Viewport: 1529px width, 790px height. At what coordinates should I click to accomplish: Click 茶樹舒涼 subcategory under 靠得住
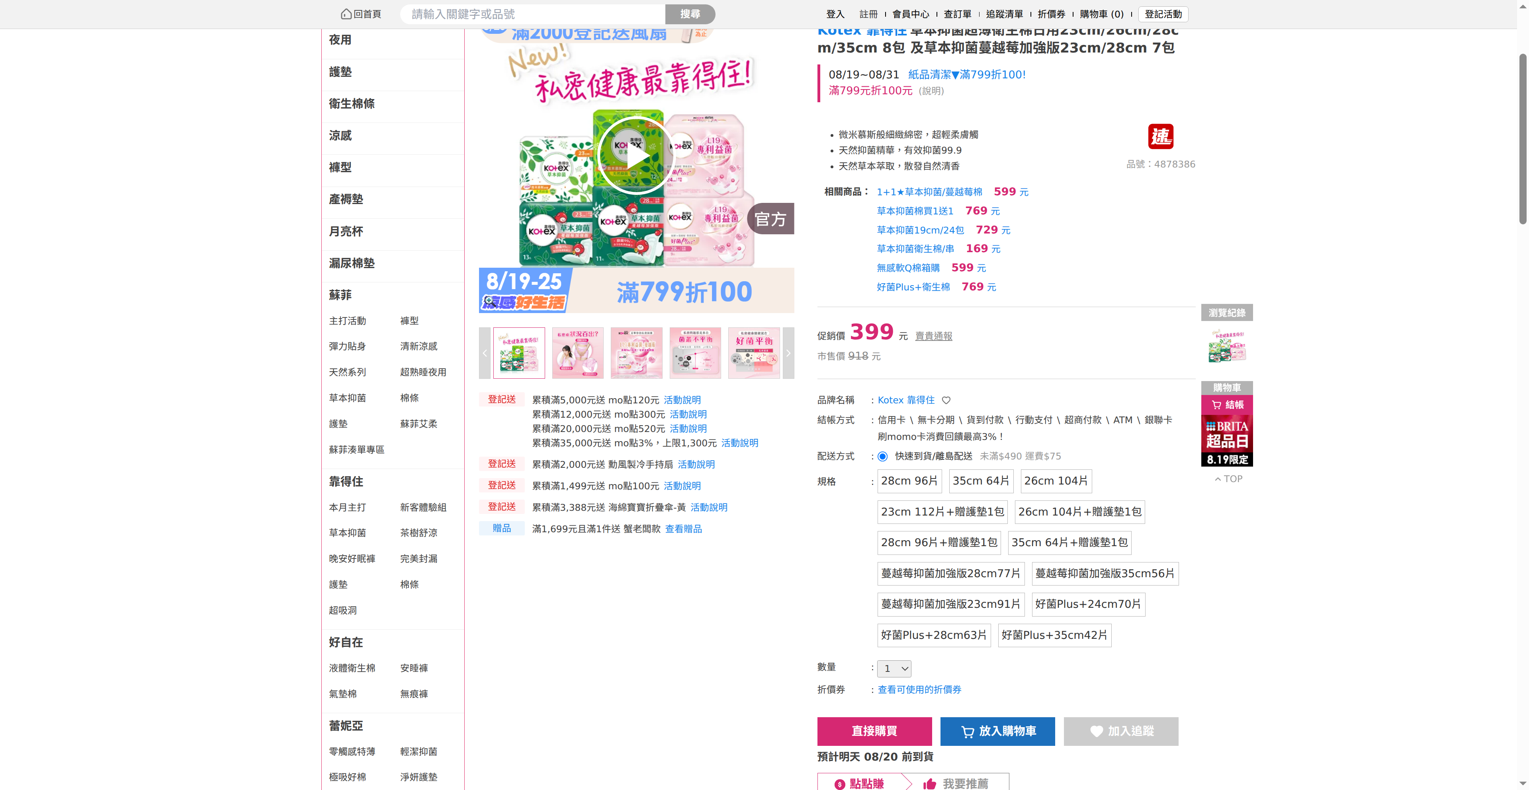click(x=418, y=533)
